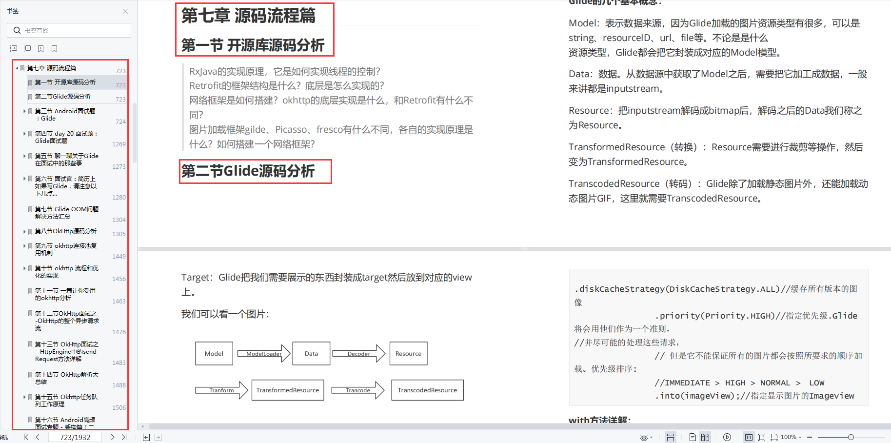Viewport: 891px width, 443px height.
Task: Expand the 第八节OkHttp源码分析 bookmark
Action: [24, 231]
